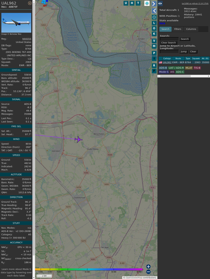210x279 pixels.
Task: Click the altitude color scale bar
Action: (x=89, y=269)
